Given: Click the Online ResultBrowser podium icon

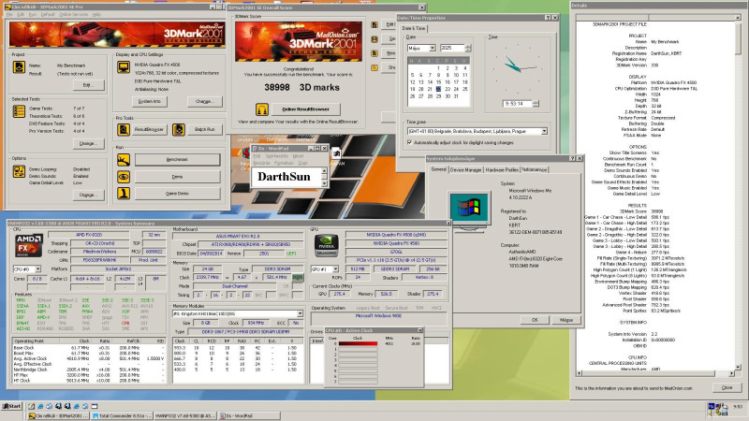Looking at the screenshot, I should tap(262, 109).
